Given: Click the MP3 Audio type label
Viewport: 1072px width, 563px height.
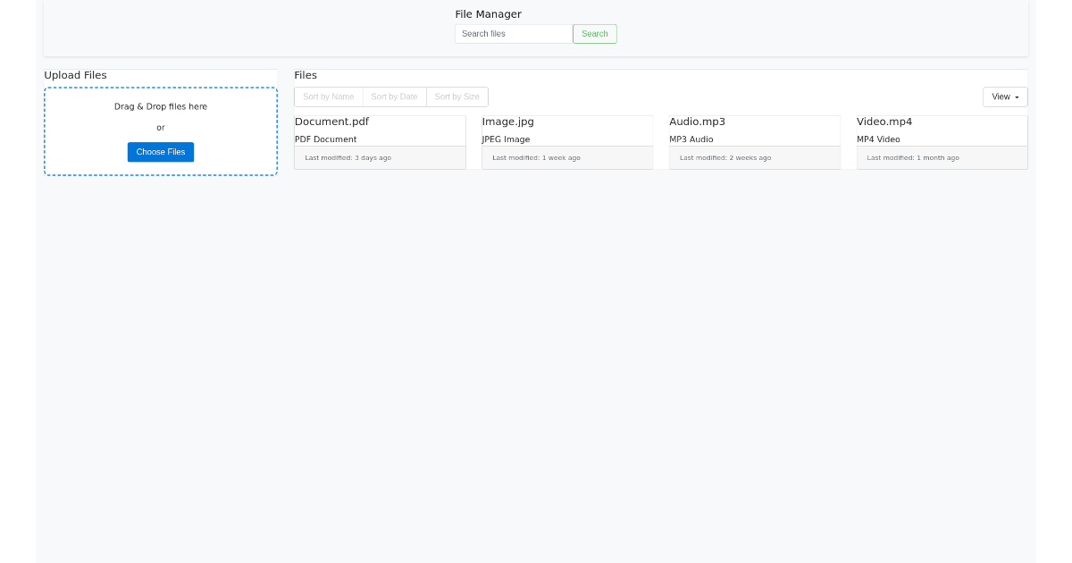Looking at the screenshot, I should (691, 139).
